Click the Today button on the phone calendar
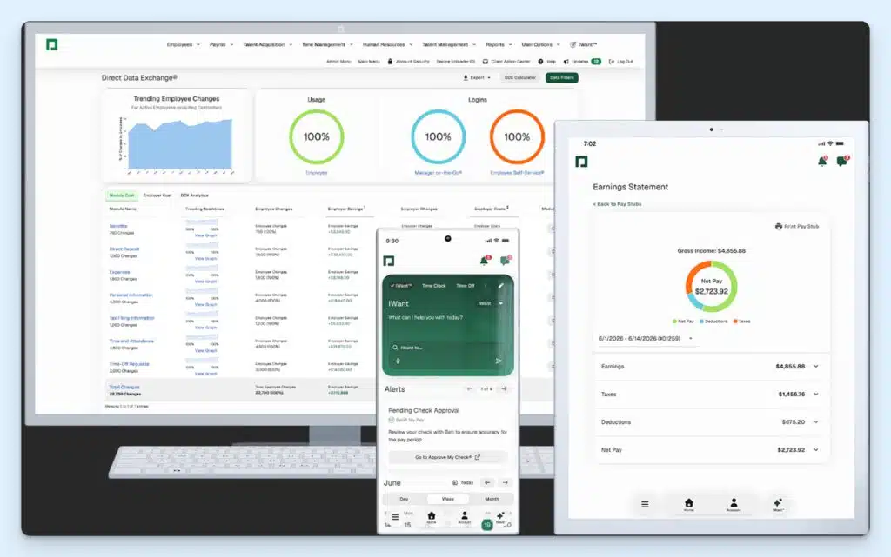 pyautogui.click(x=463, y=482)
